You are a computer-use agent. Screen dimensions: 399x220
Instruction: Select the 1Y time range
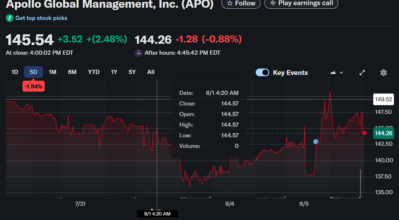[x=114, y=72]
